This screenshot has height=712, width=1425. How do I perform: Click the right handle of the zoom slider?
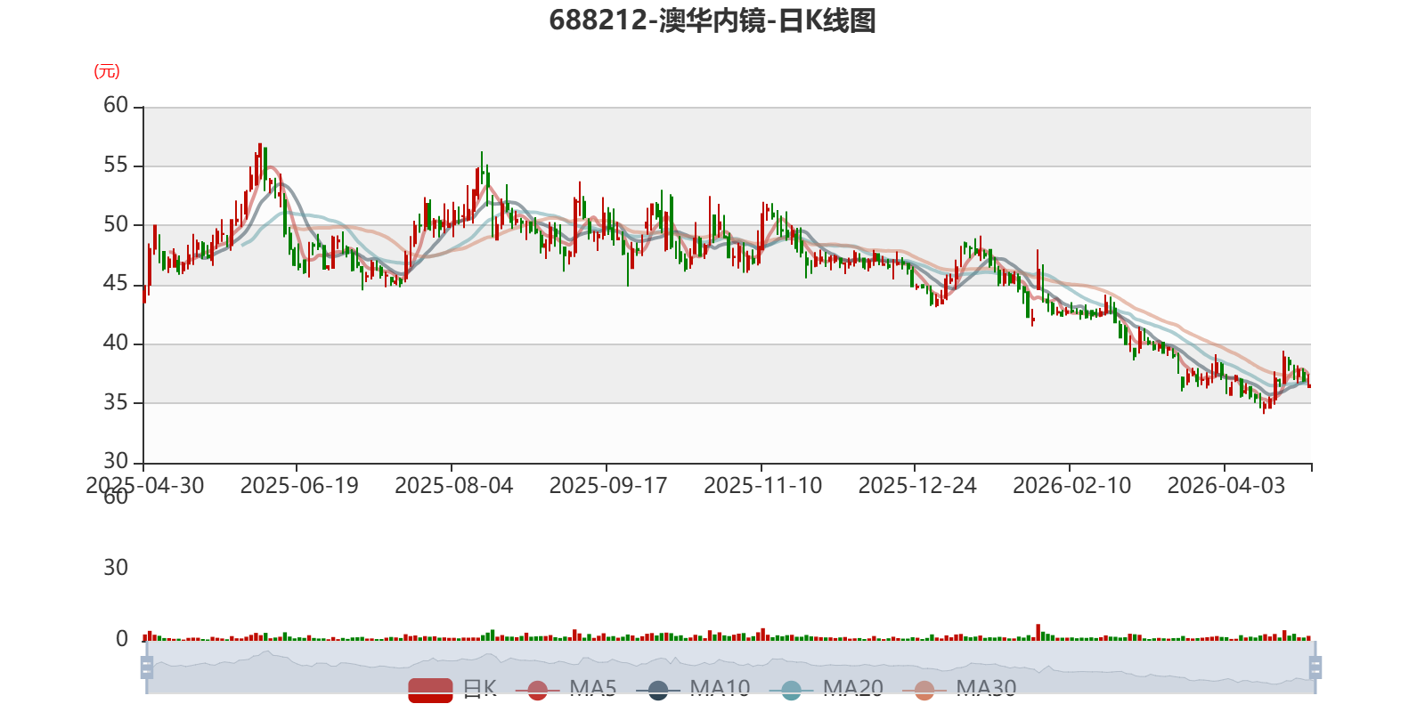coord(1315,667)
